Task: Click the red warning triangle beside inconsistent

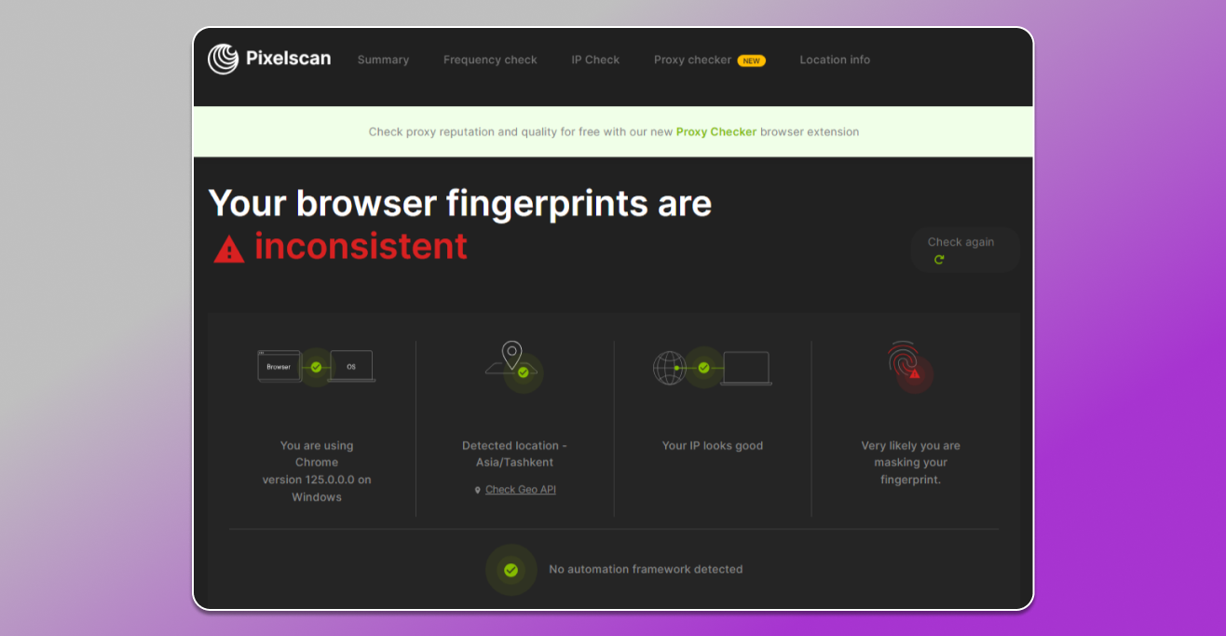Action: pos(229,250)
